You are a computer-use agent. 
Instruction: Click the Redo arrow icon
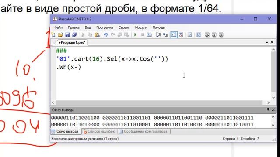pyautogui.click(x=113, y=35)
